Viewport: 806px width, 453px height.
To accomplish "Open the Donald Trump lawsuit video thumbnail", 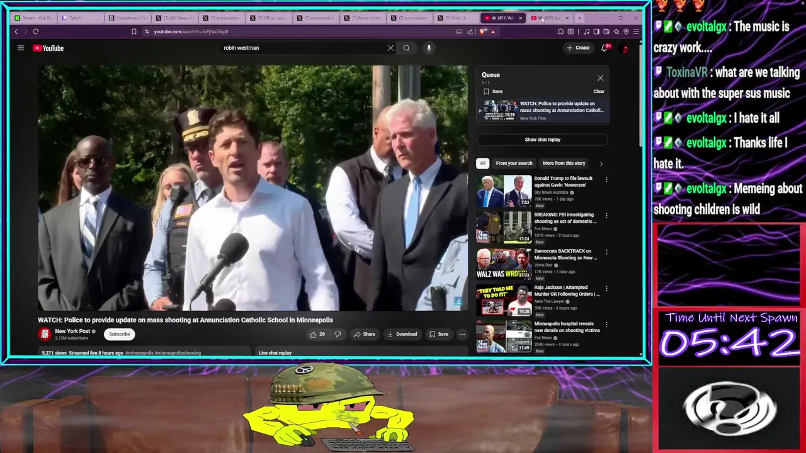I will coord(504,191).
